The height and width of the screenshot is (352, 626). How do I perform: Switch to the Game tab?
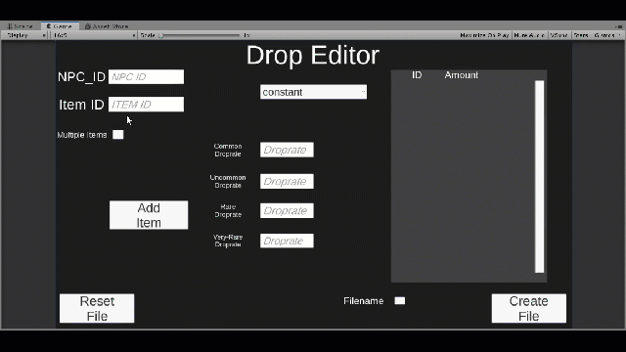(x=60, y=26)
